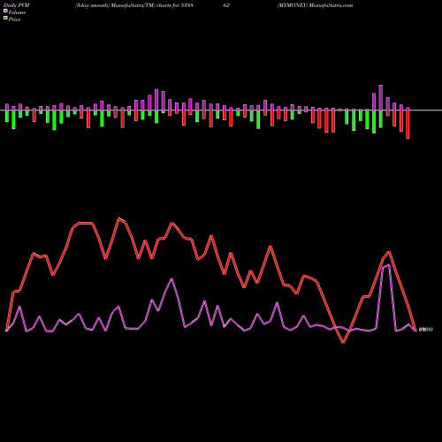442x442 pixels.
Task: Click the magenta volume line's final spike peak
Action: click(389, 265)
